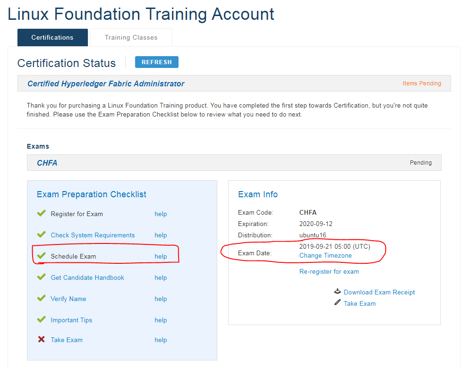461x369 pixels.
Task: Switch to the Training Classes tab
Action: click(x=131, y=37)
